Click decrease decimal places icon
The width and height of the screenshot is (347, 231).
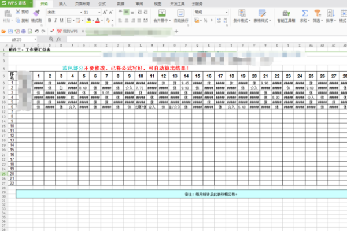226,20
